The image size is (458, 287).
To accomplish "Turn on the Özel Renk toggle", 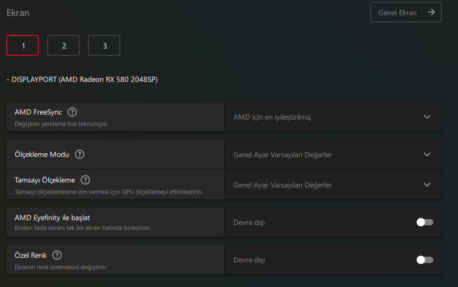I will pos(425,260).
